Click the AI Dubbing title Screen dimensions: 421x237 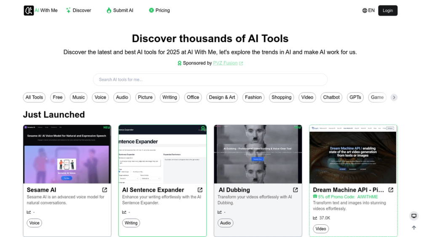[234, 190]
